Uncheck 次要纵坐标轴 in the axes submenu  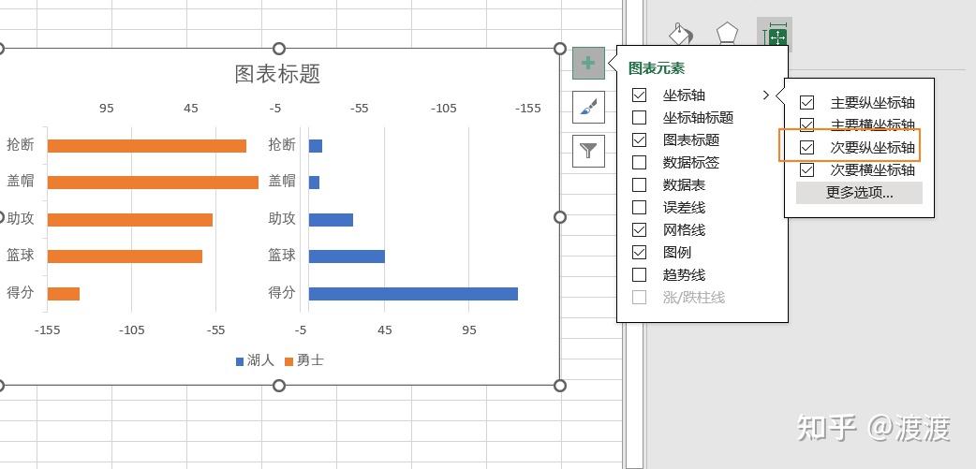pos(806,147)
